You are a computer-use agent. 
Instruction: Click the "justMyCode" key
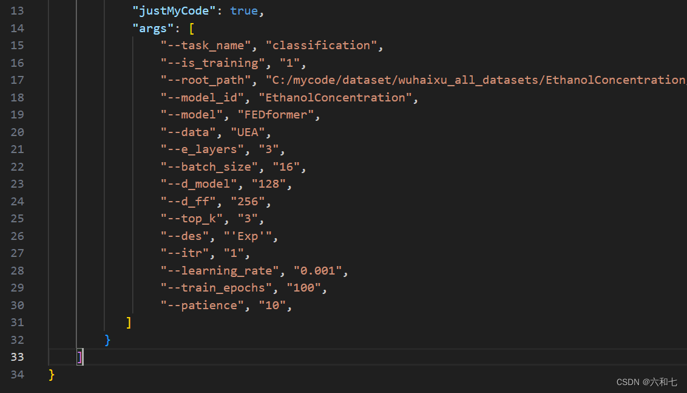click(174, 11)
